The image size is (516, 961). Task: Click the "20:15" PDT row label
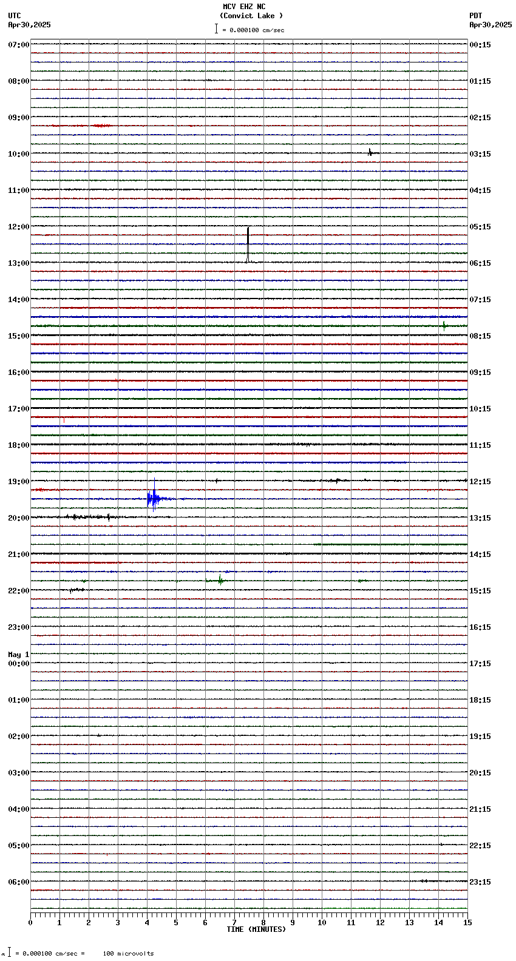[x=480, y=773]
